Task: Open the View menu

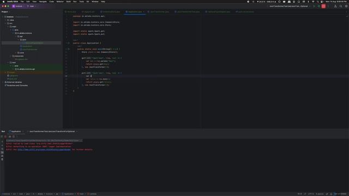Action: tap(34, 2)
